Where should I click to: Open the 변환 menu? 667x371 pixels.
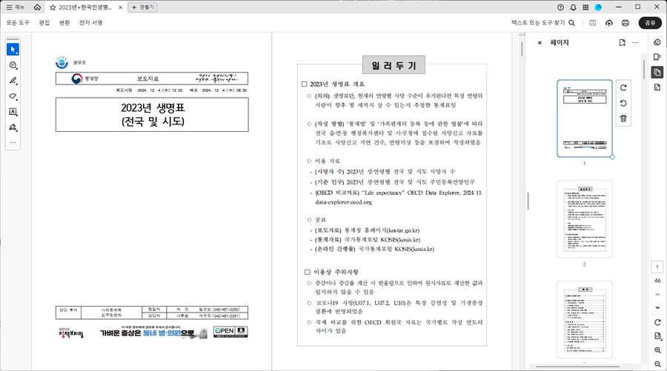click(x=64, y=22)
